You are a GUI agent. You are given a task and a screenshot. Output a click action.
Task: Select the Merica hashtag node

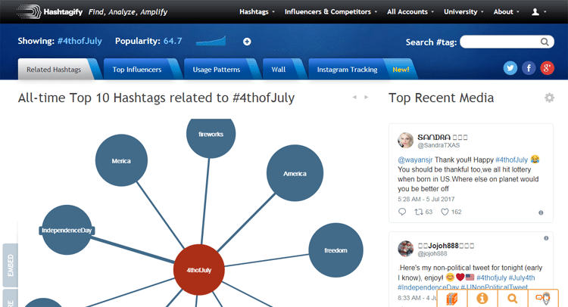(x=121, y=160)
